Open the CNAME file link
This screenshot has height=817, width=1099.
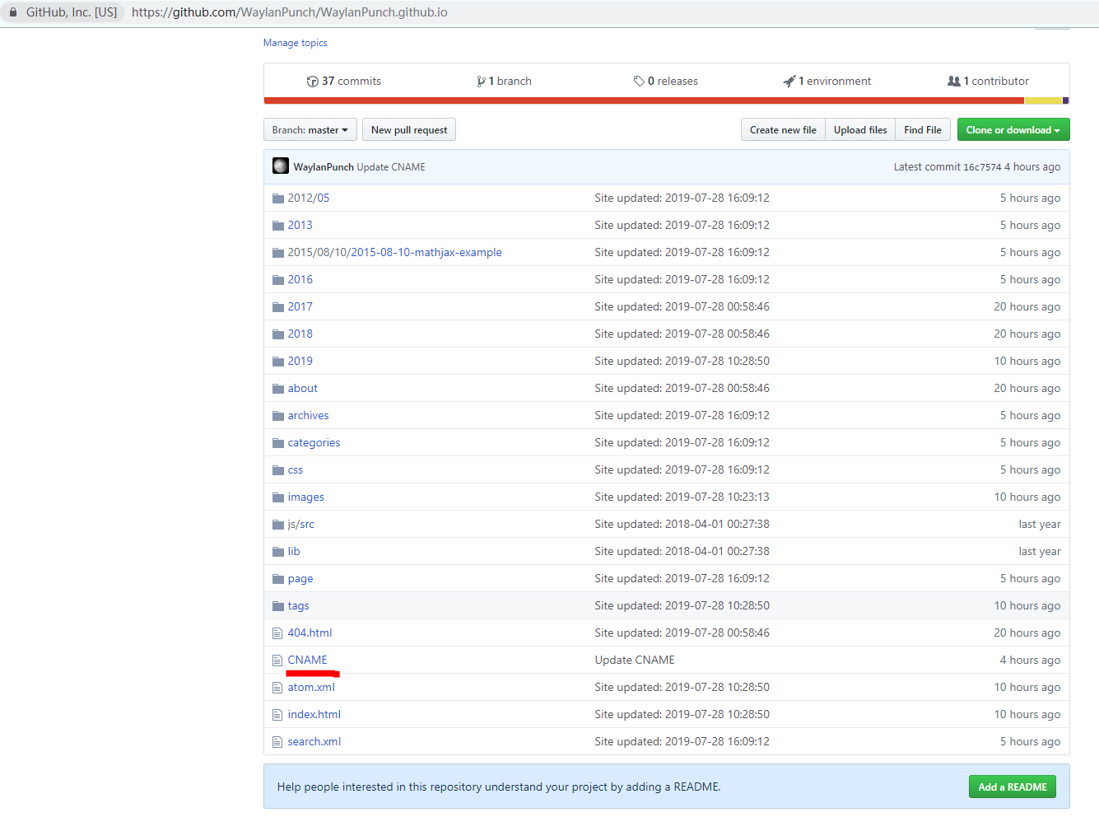point(308,661)
